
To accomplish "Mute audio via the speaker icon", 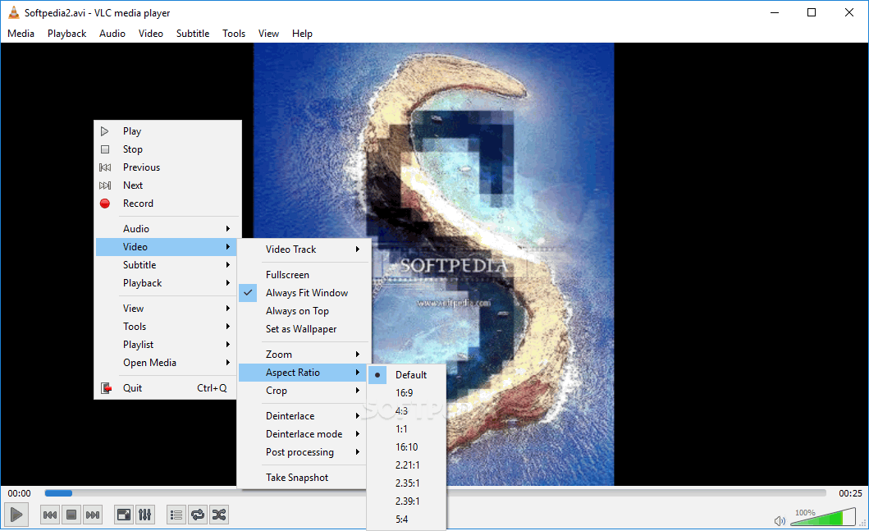I will tap(780, 520).
